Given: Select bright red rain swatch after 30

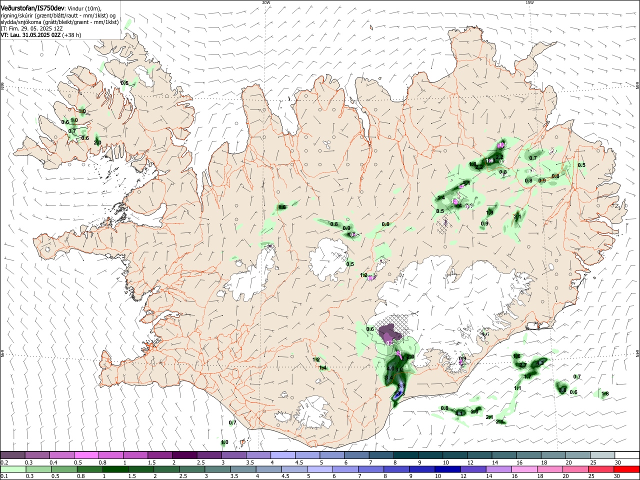Looking at the screenshot, I should tap(627, 469).
